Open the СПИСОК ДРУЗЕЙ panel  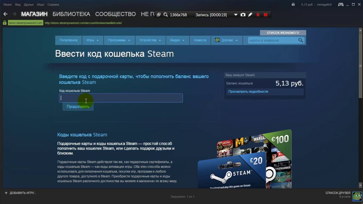(x=338, y=193)
